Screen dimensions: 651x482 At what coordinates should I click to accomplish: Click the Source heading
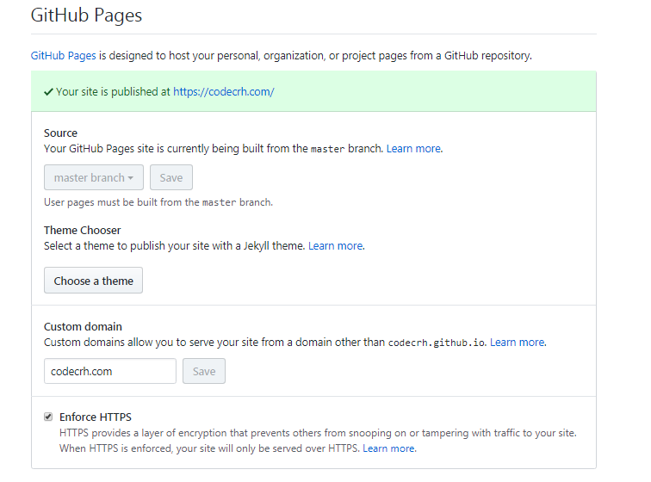point(60,133)
